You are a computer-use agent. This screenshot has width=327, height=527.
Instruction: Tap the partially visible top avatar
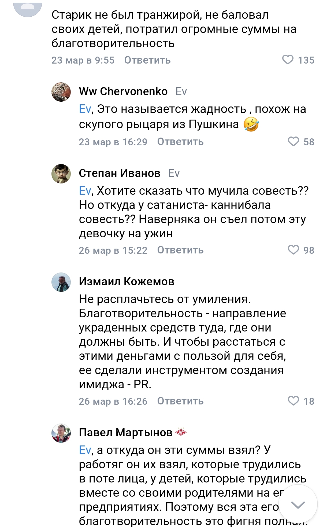[28, 9]
